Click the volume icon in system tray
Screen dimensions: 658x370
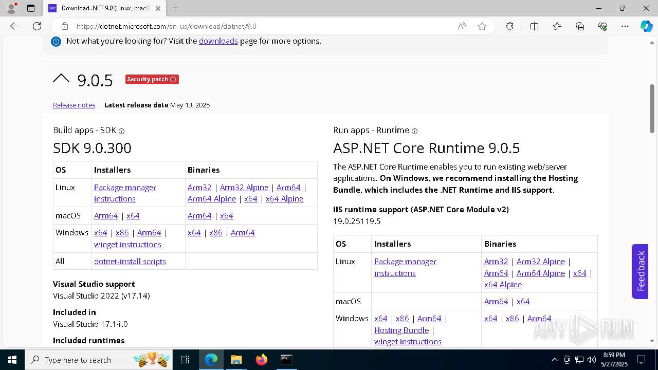[x=592, y=360]
